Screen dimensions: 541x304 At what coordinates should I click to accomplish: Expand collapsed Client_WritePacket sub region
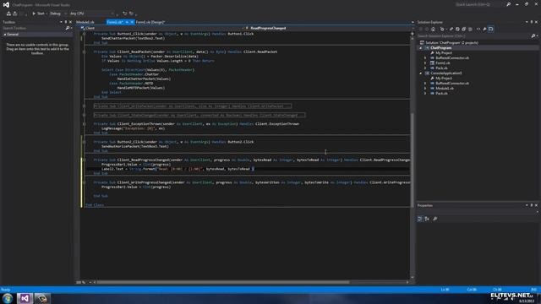point(84,106)
